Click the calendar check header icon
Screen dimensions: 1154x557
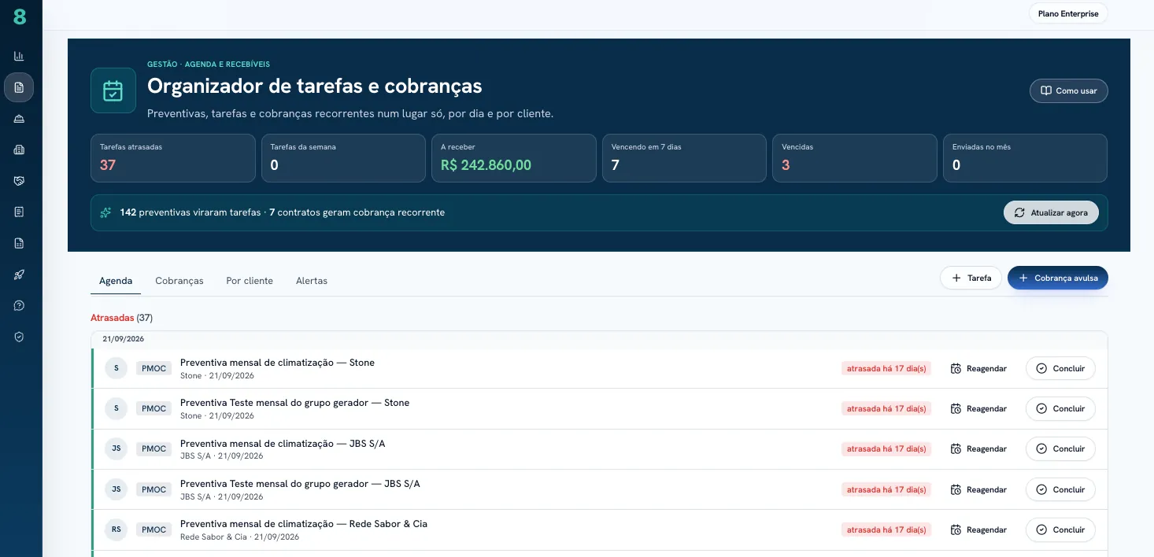coord(113,90)
